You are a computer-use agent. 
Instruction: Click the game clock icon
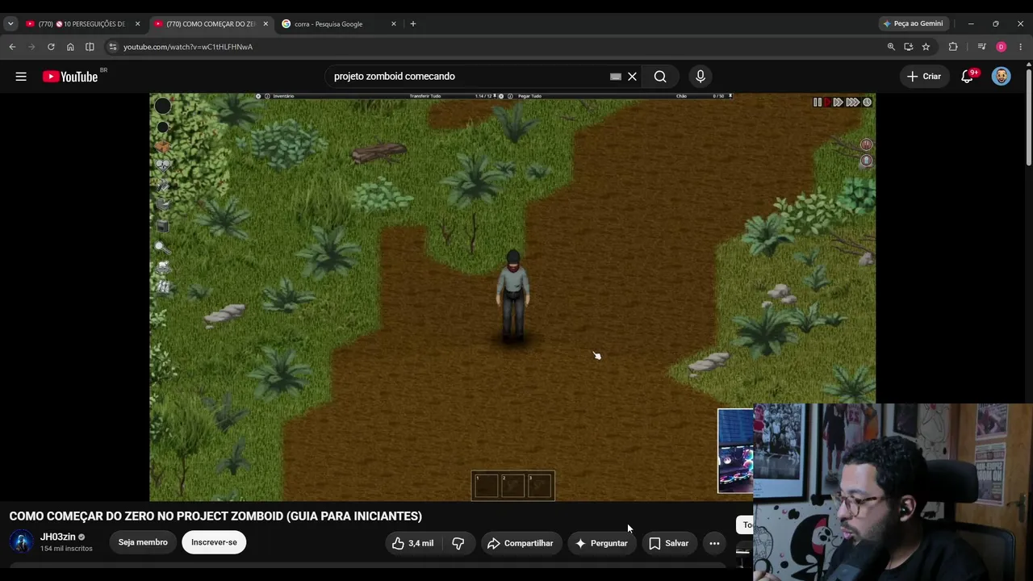tap(868, 102)
